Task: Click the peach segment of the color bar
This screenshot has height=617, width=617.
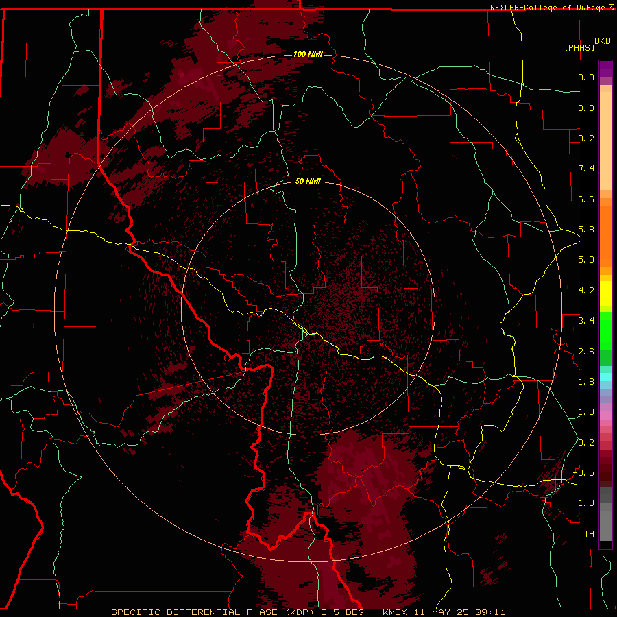Action: point(605,138)
